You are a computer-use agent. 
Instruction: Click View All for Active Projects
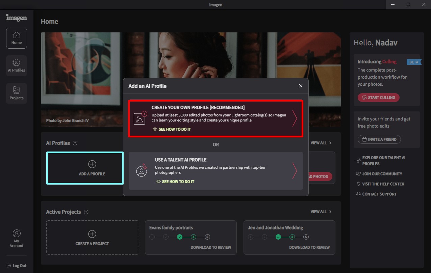321,212
